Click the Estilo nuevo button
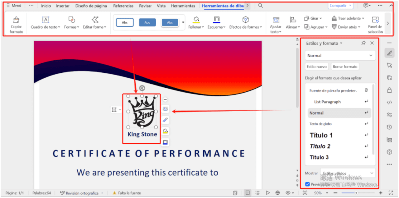 tap(316, 67)
